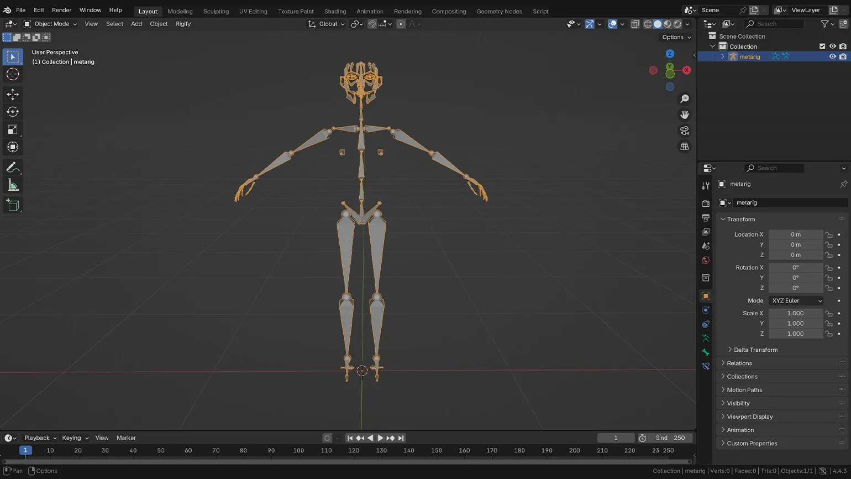Pick the Measure ruler tool
The width and height of the screenshot is (851, 479).
[13, 186]
